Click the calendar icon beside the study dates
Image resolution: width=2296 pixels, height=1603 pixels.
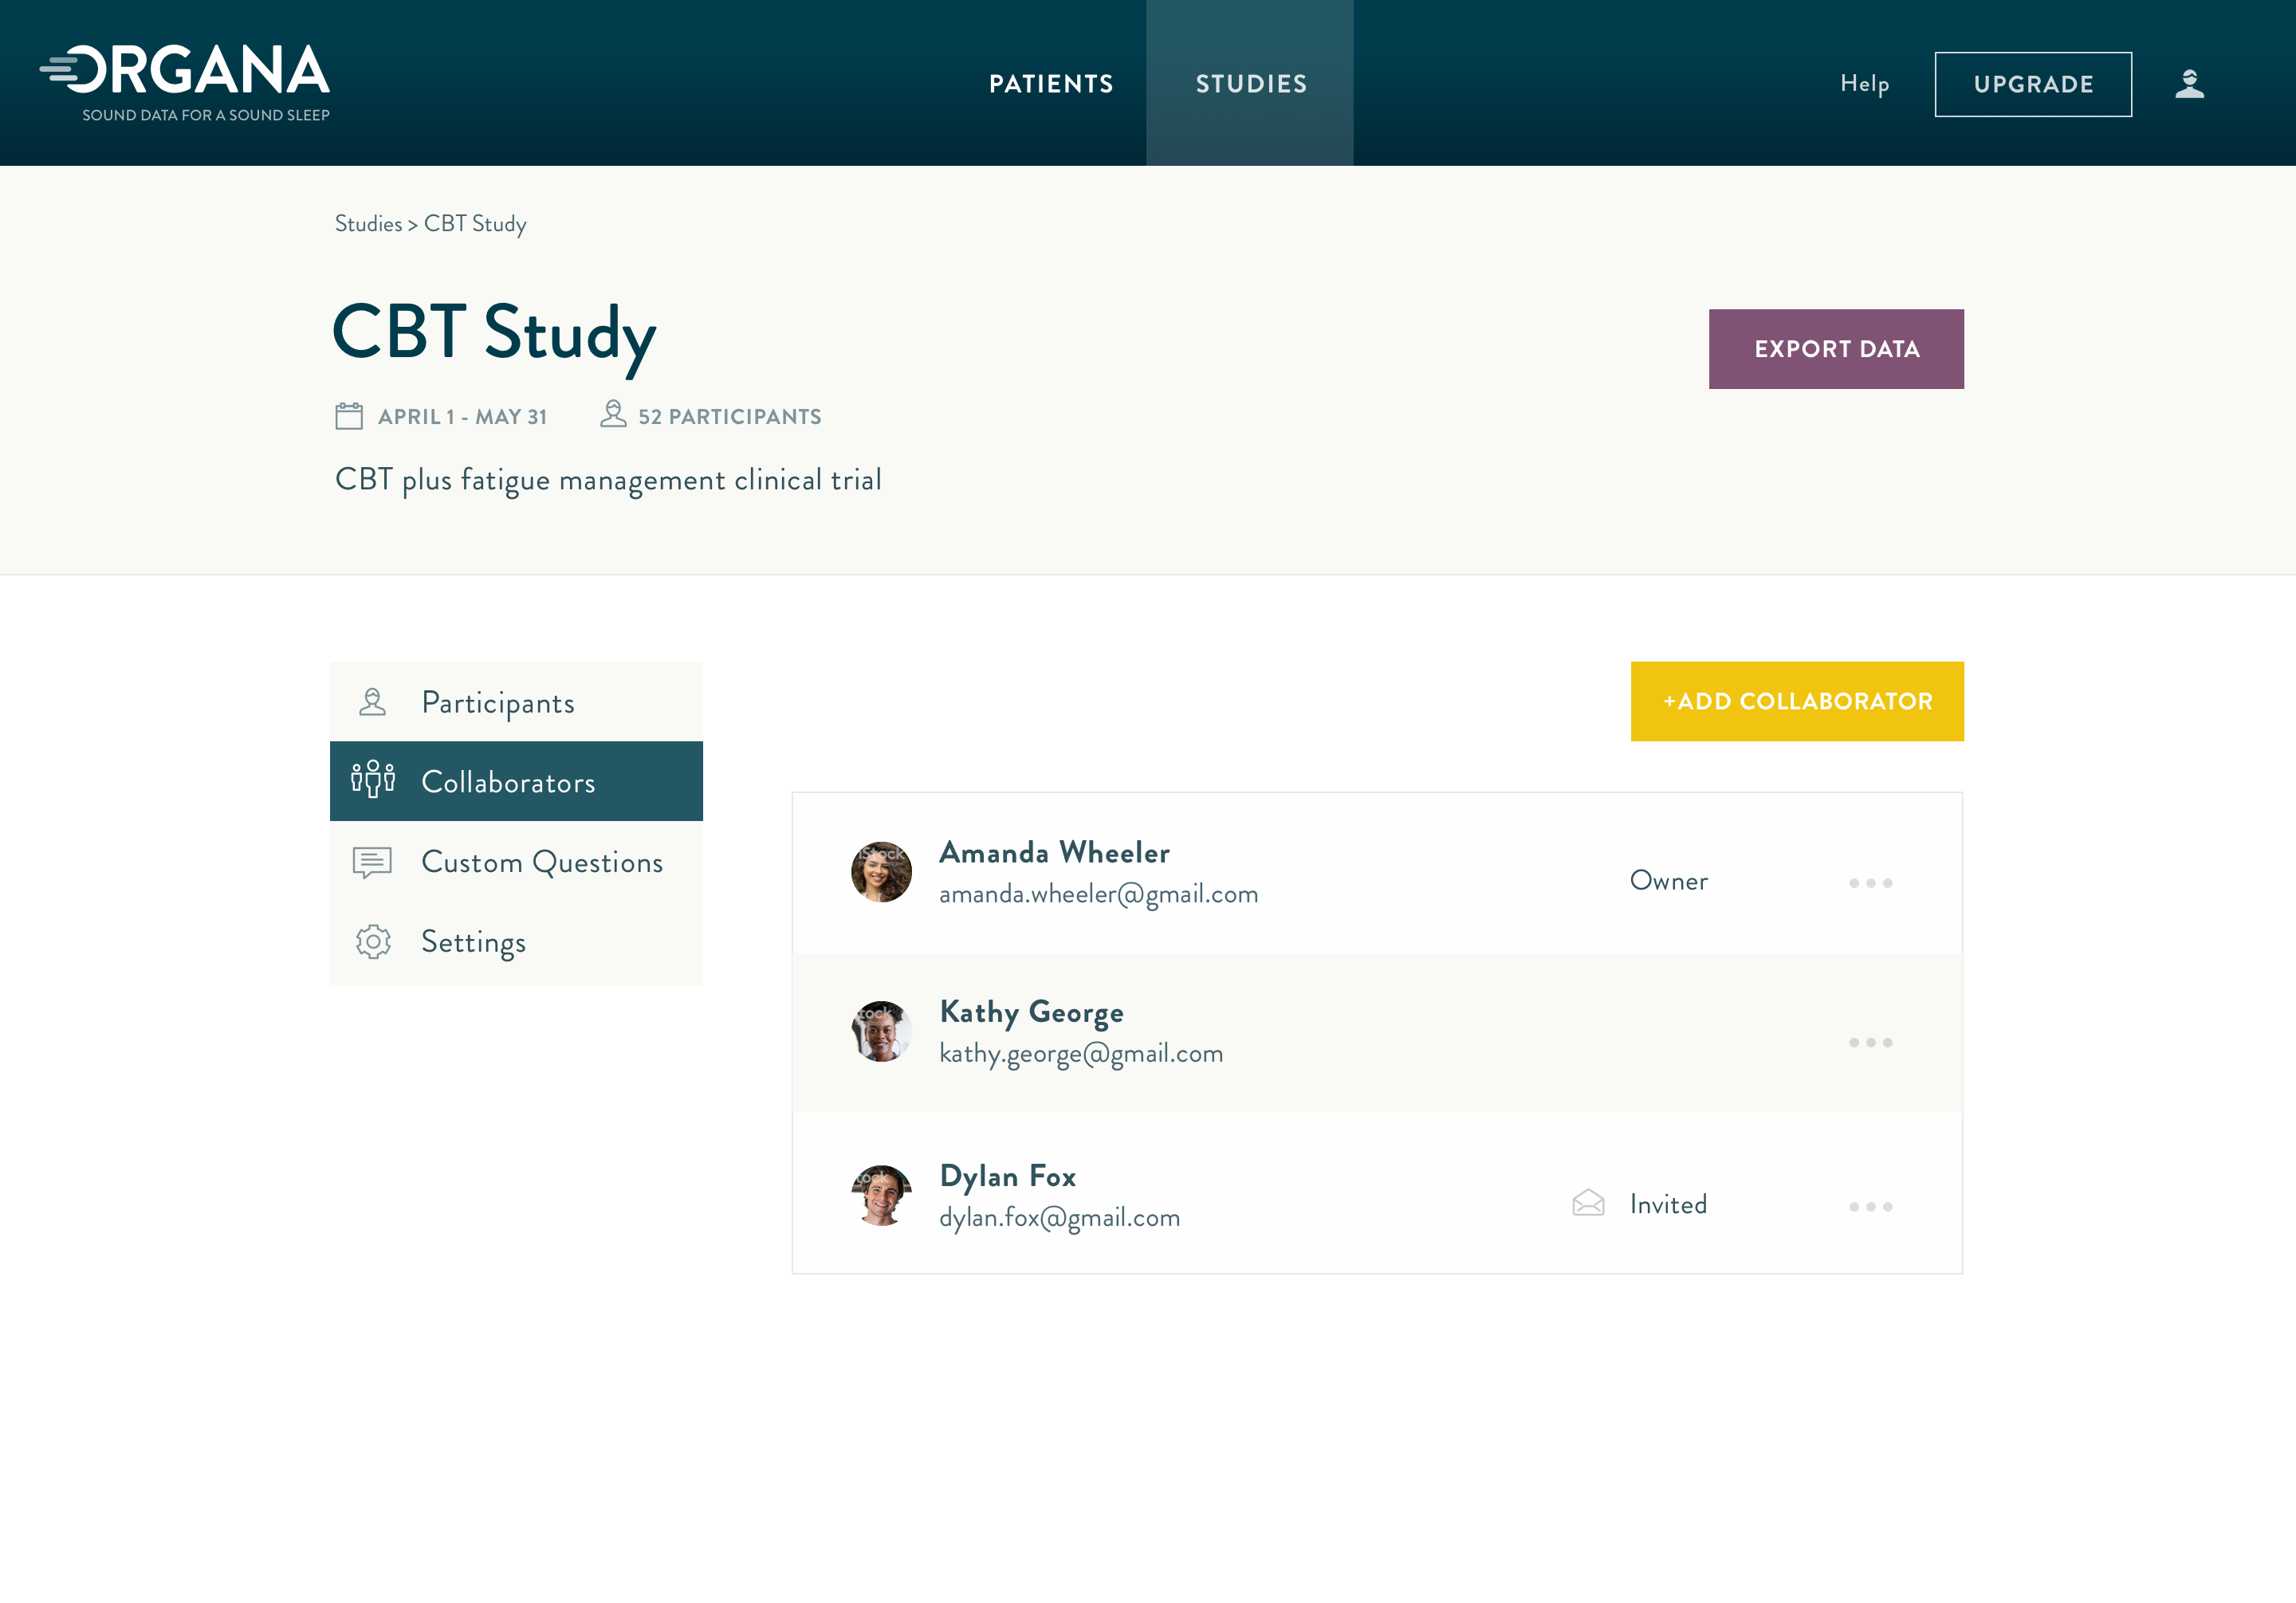348,416
